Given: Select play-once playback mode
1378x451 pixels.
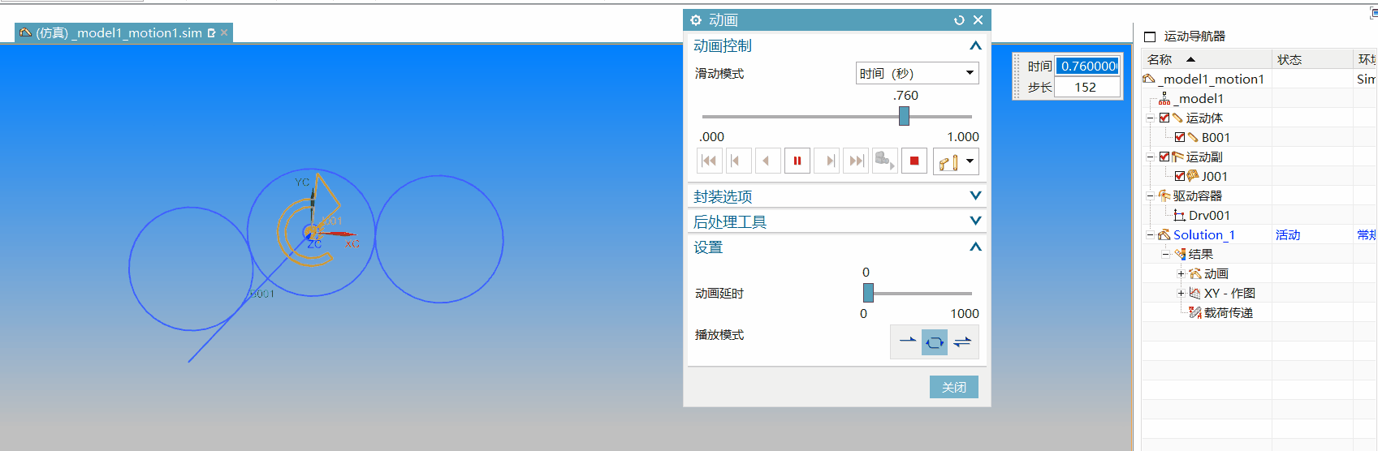Looking at the screenshot, I should coord(907,341).
